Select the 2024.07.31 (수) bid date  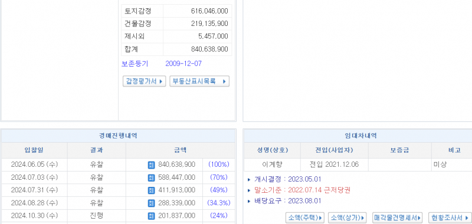34,190
